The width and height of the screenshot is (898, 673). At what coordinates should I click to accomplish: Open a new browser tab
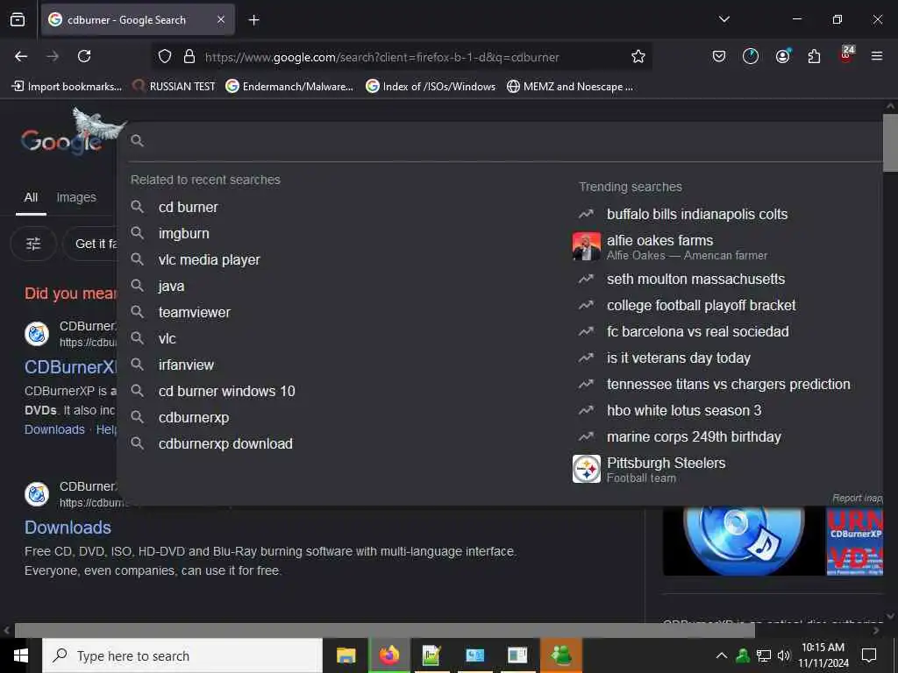pyautogui.click(x=253, y=20)
